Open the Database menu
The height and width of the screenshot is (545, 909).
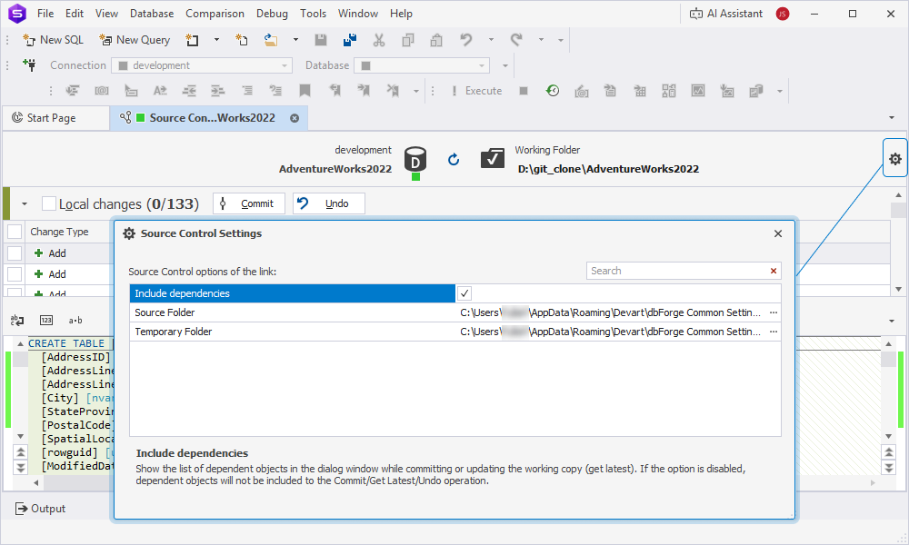[x=152, y=14]
